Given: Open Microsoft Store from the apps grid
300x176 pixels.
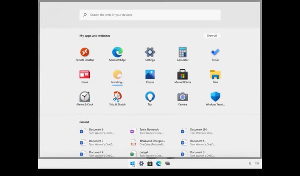Looking at the screenshot, I should (x=182, y=74).
